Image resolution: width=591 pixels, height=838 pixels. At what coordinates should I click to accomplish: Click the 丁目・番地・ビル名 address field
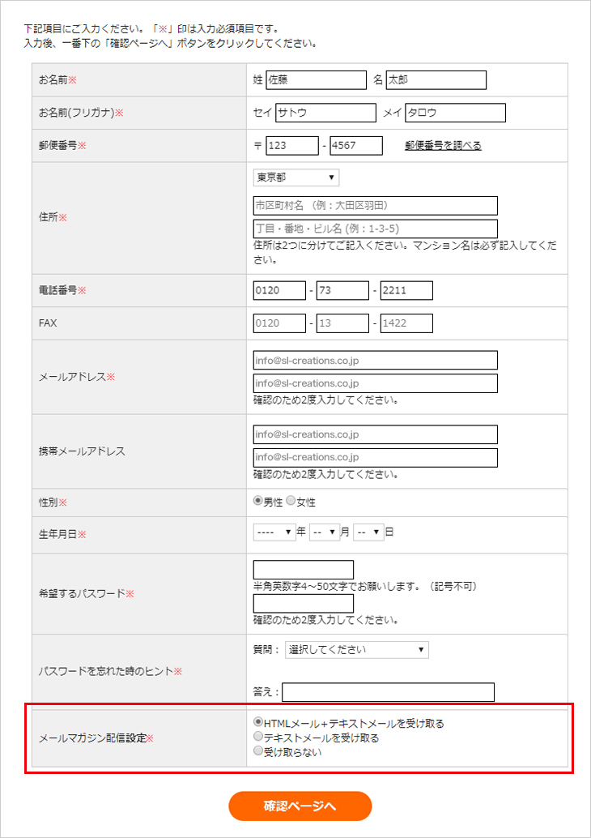[x=375, y=229]
